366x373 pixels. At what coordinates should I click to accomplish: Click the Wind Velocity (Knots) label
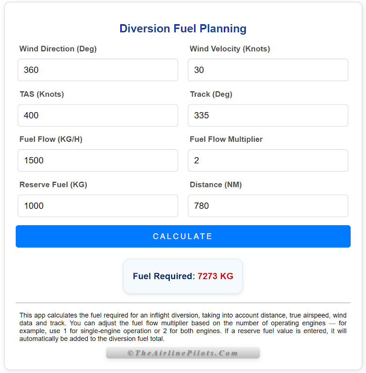(230, 49)
